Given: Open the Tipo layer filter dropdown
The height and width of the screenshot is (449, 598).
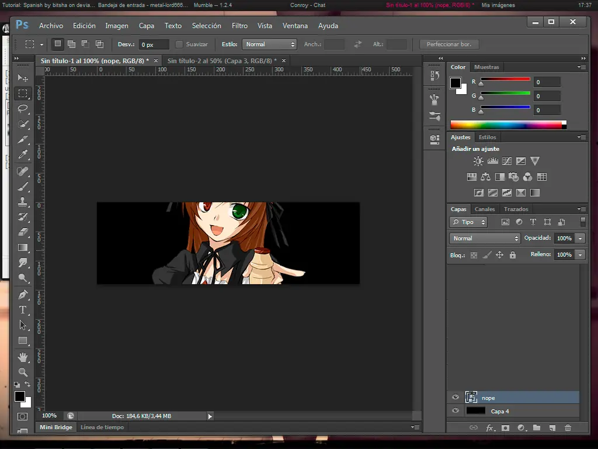Looking at the screenshot, I should coord(469,222).
